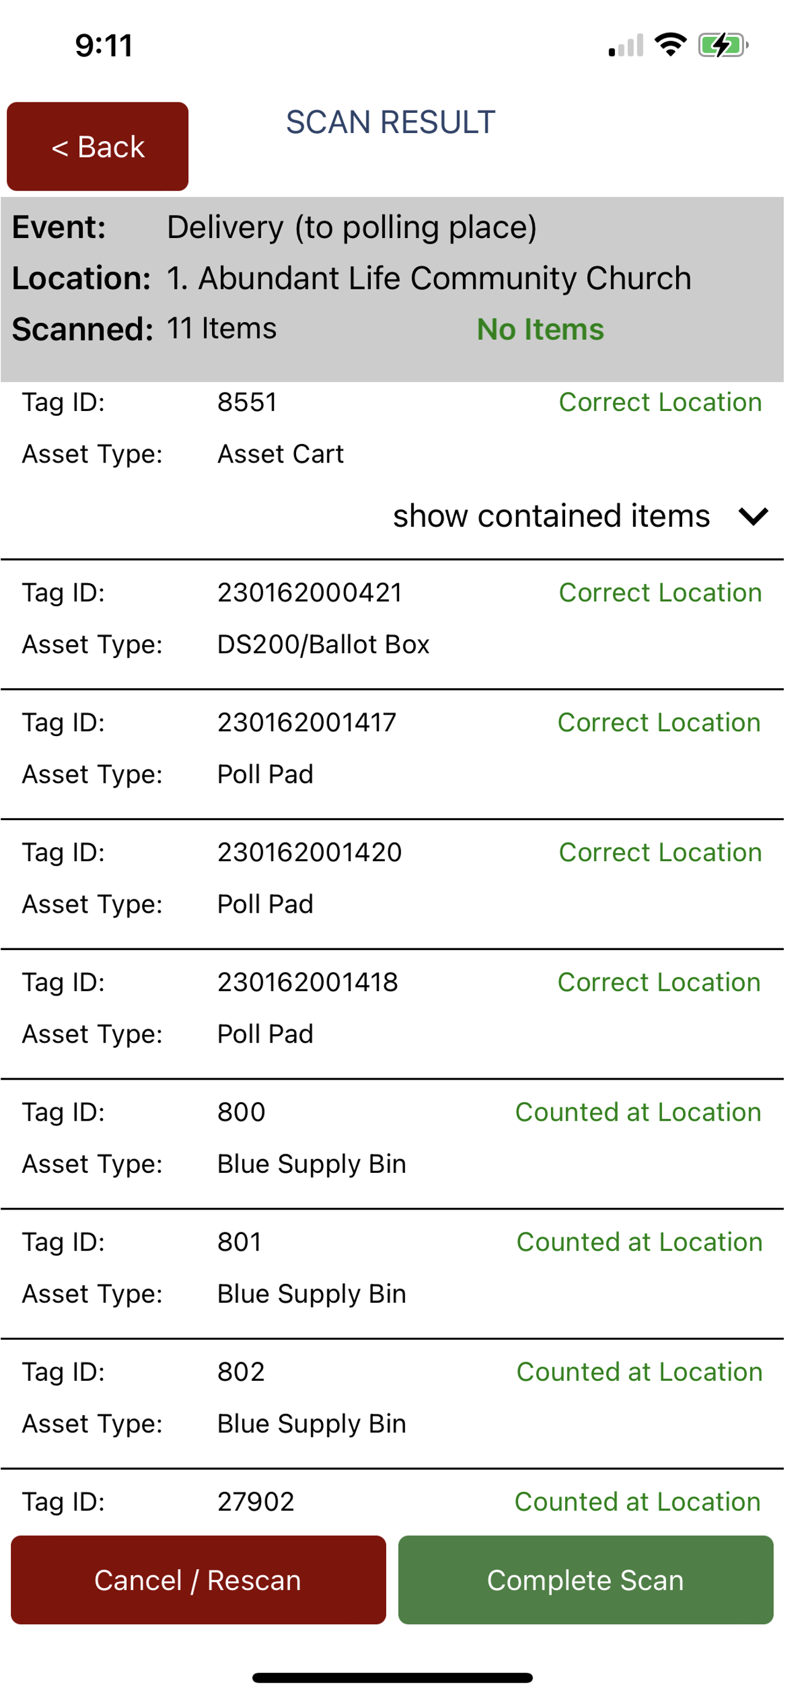Screen dimensions: 787x1704
Task: Go back with the Back button
Action: click(98, 147)
